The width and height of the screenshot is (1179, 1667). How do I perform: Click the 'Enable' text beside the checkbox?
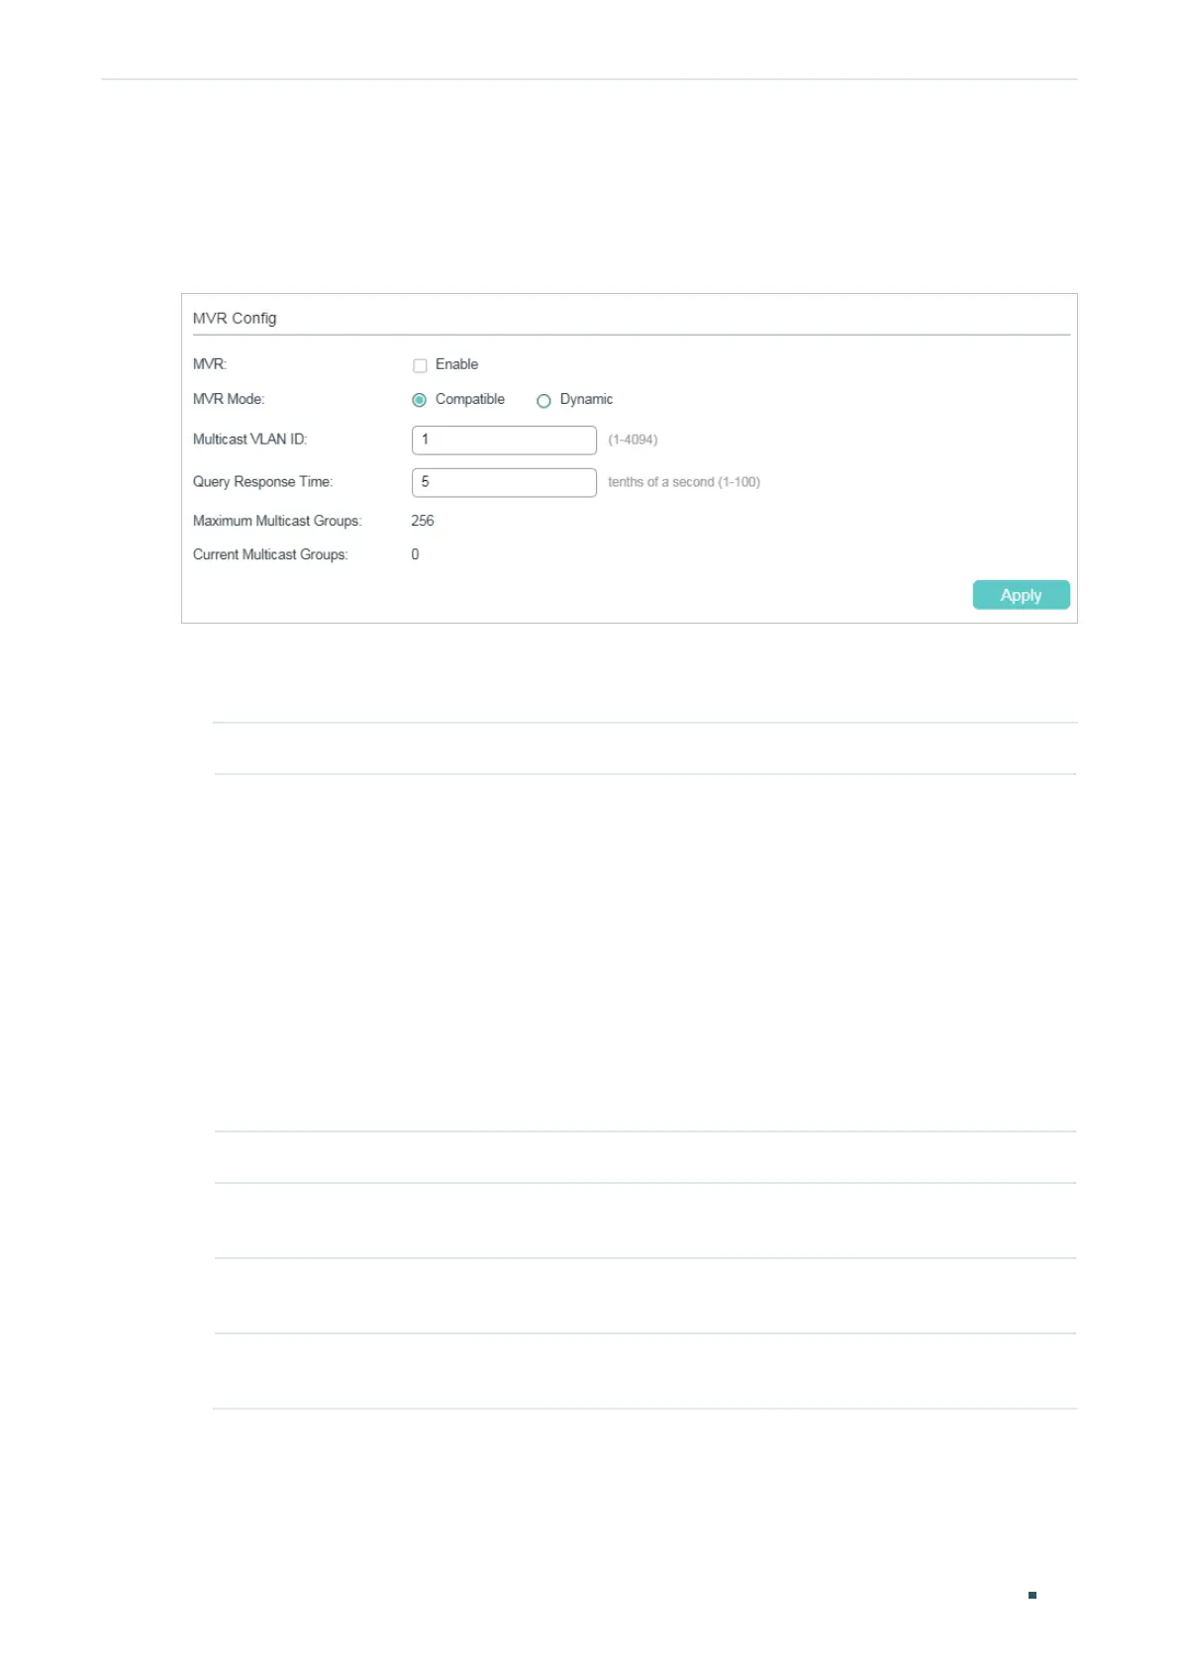(x=456, y=364)
